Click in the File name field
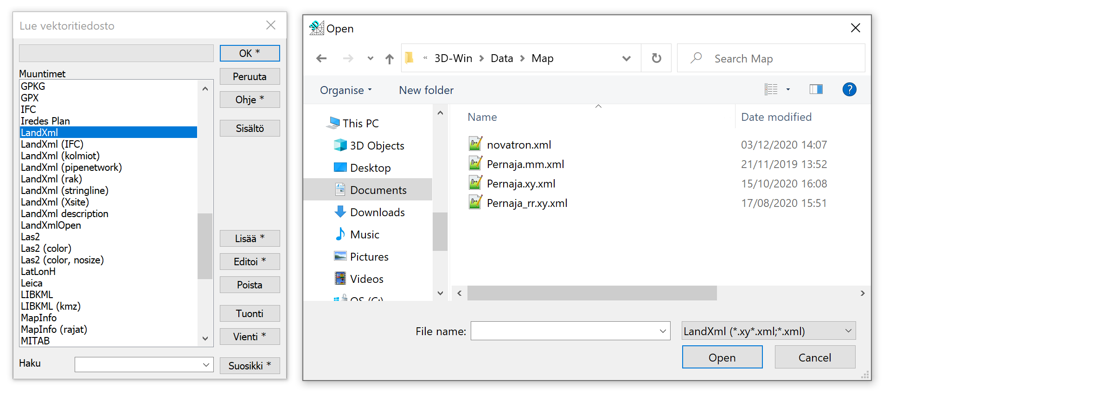Screen dimensions: 1113x393 point(563,331)
